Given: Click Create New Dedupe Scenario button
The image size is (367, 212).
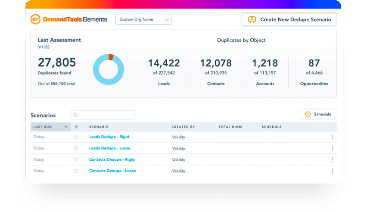Looking at the screenshot, I should click(289, 19).
